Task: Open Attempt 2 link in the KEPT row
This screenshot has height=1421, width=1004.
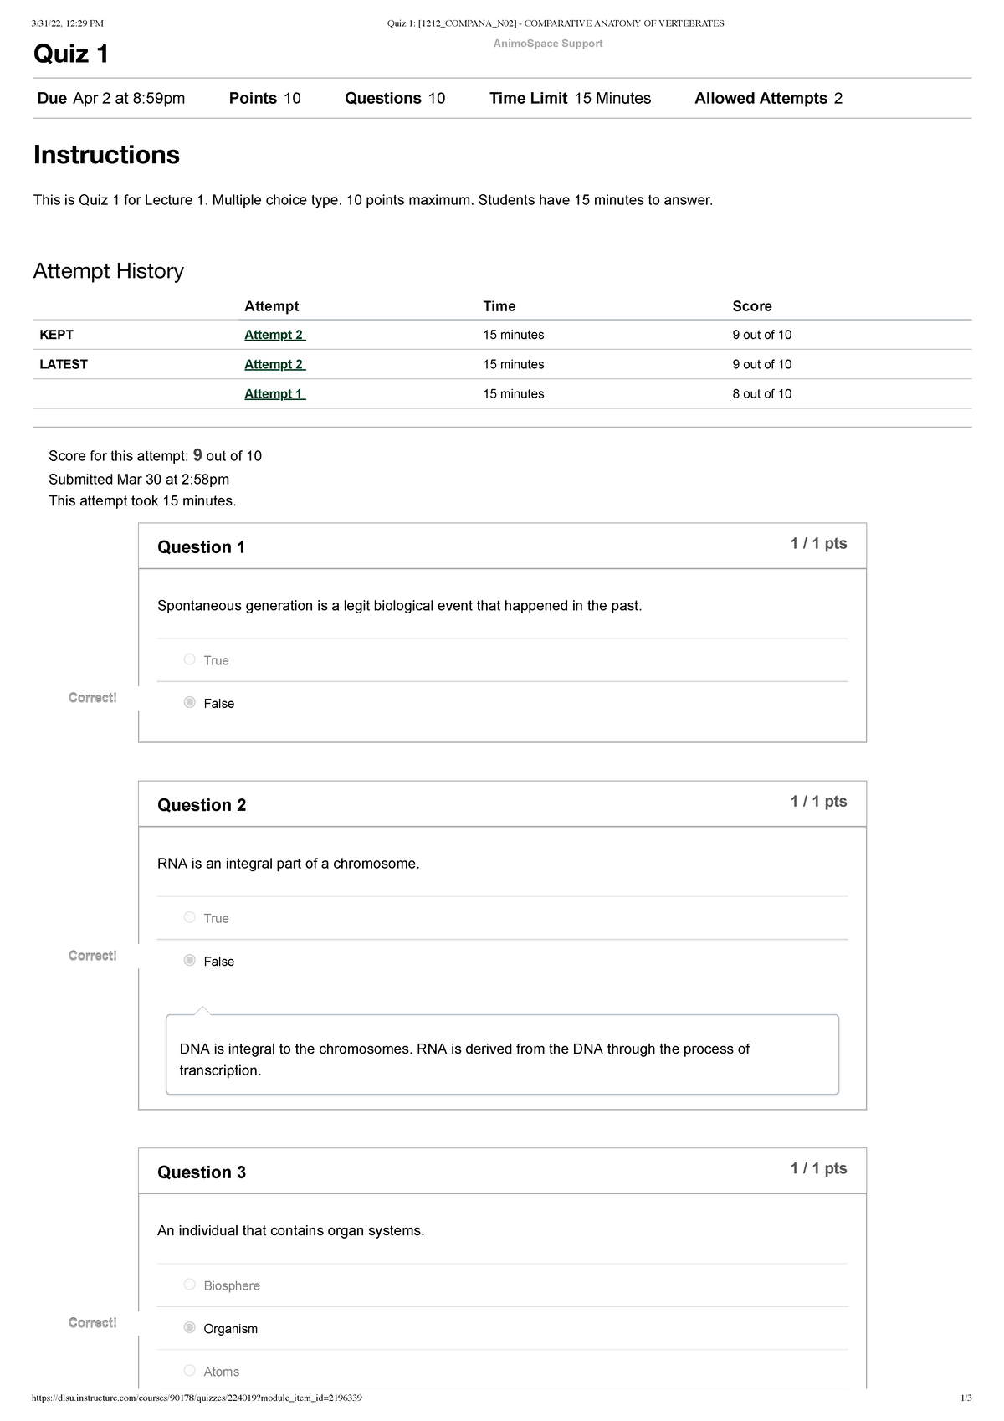Action: 274,335
